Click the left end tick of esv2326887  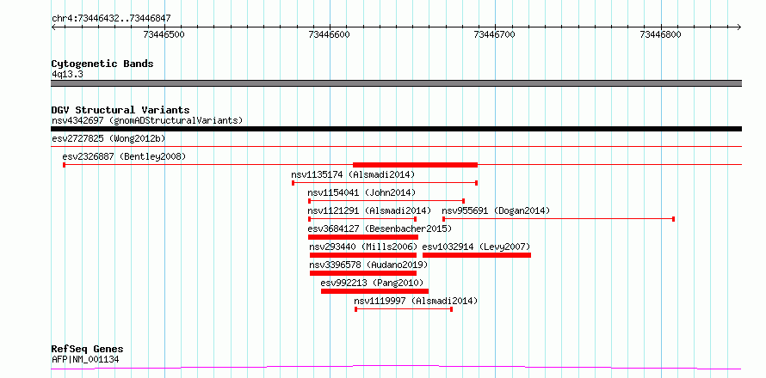(64, 165)
